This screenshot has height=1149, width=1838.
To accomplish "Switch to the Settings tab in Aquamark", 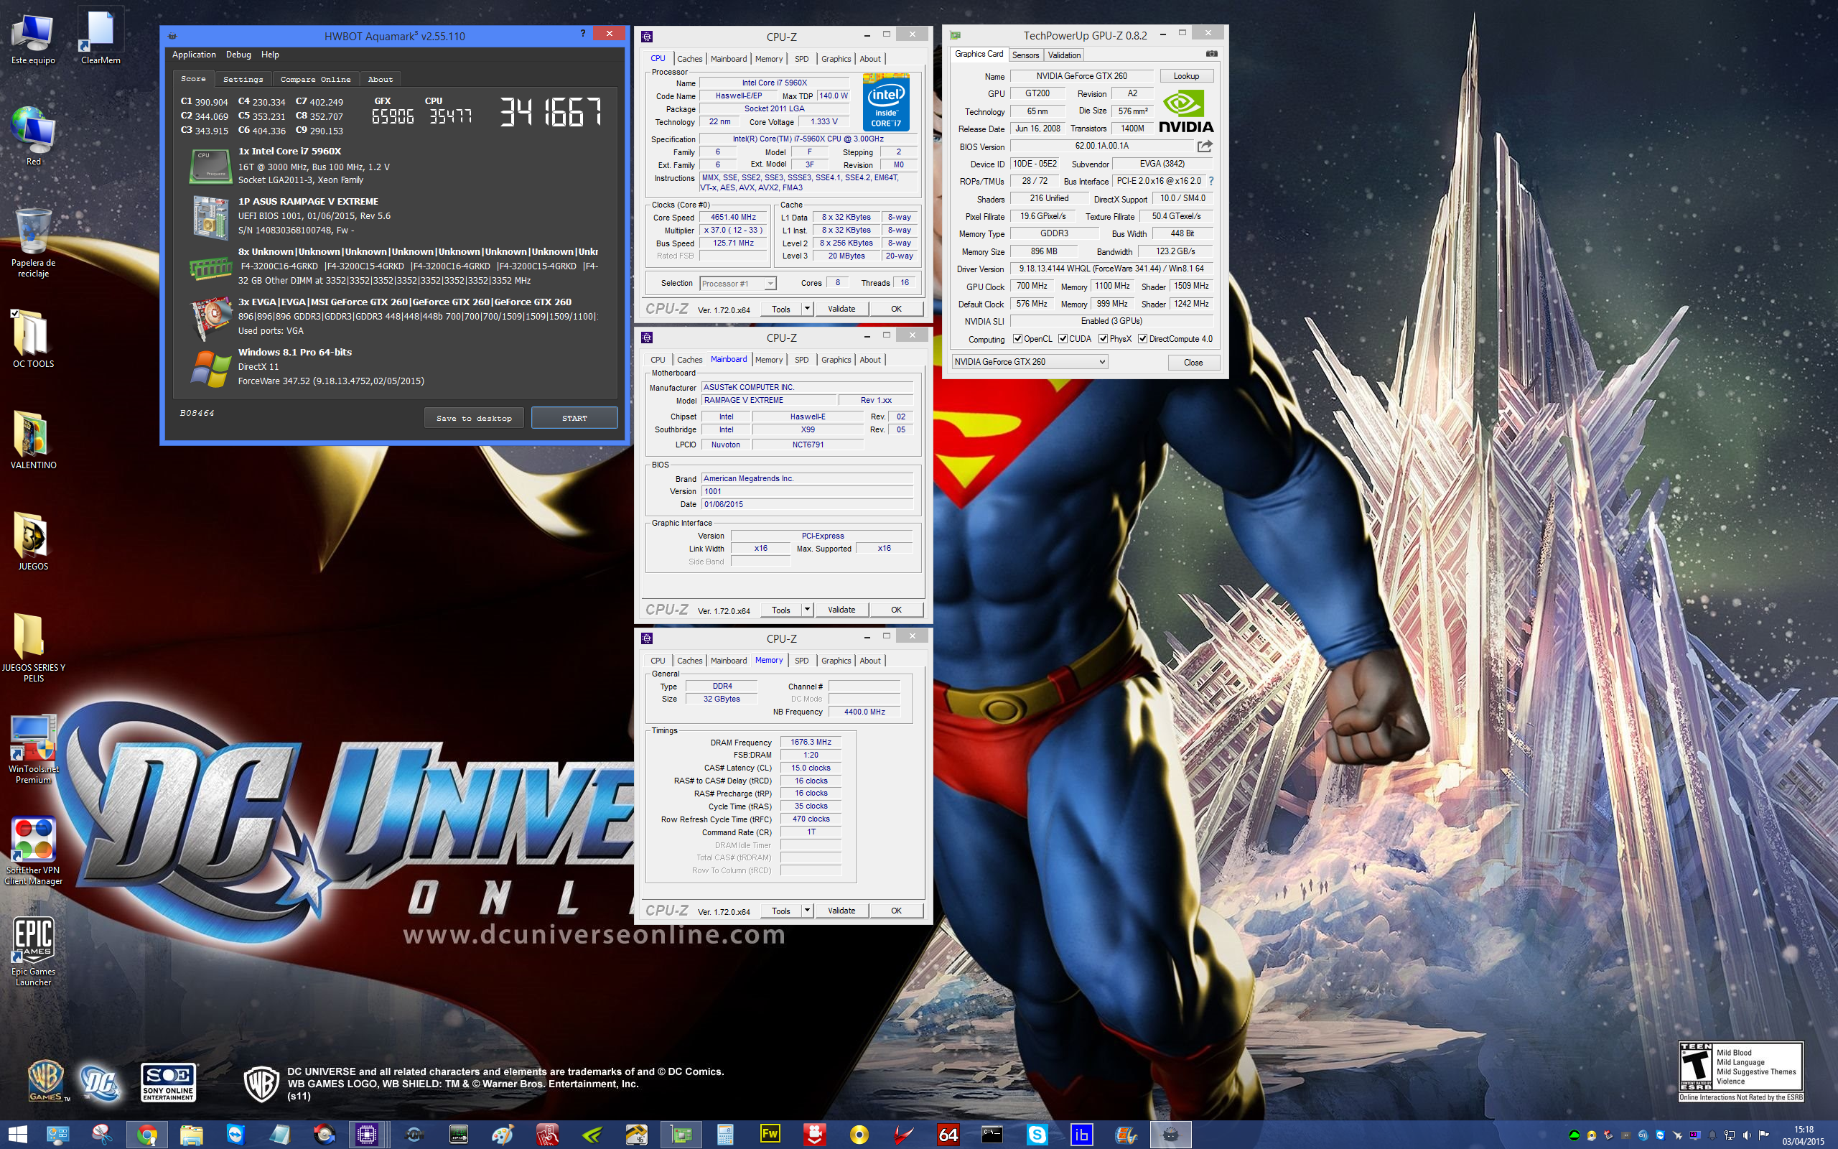I will pyautogui.click(x=243, y=79).
